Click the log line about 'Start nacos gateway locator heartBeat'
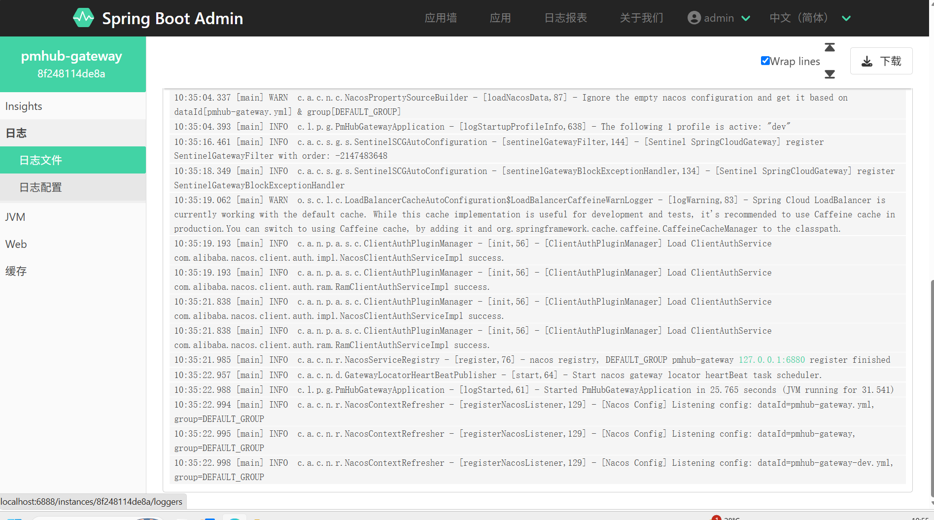 [538, 375]
